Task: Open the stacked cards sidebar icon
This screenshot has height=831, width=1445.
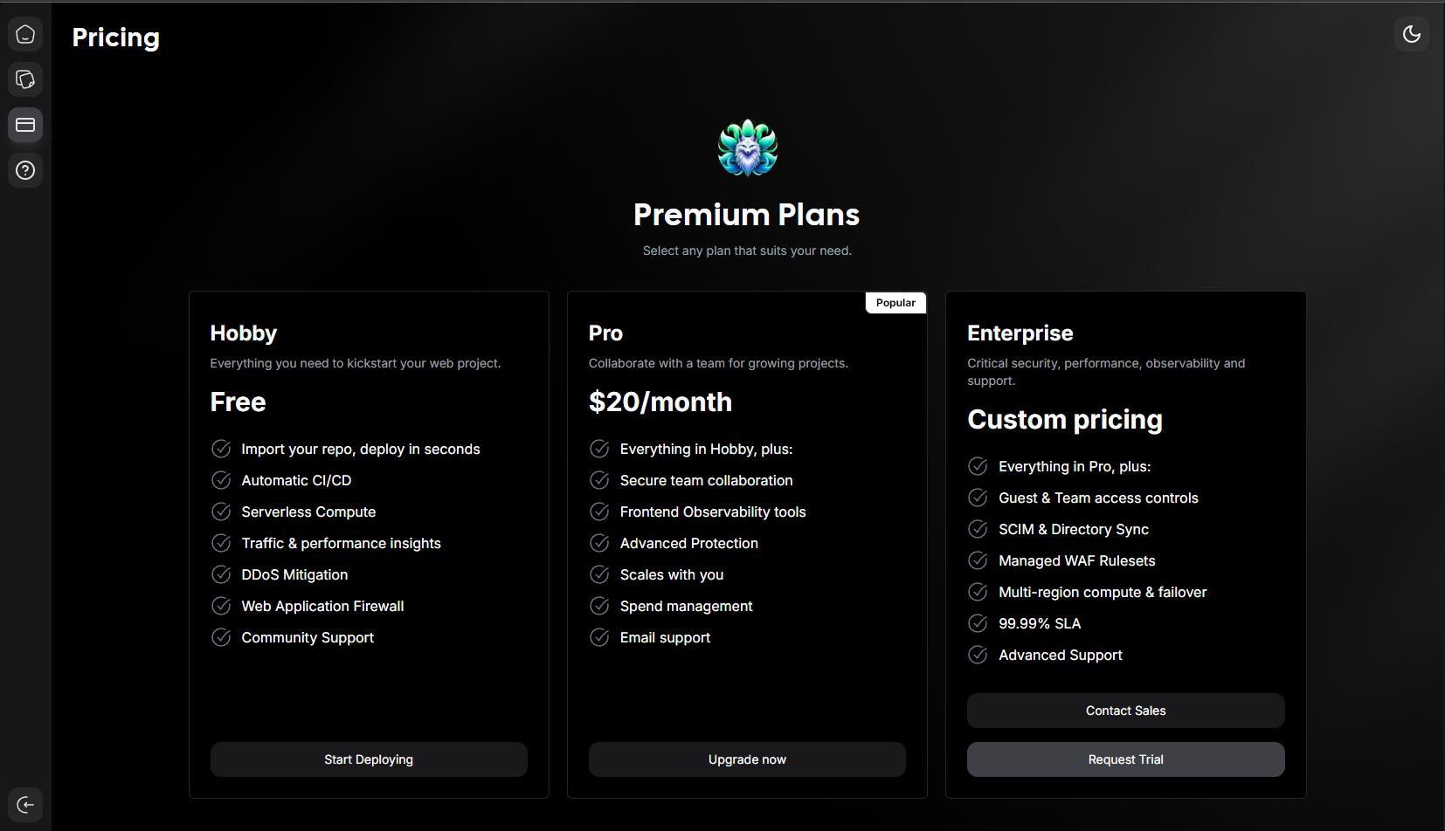Action: 25,79
